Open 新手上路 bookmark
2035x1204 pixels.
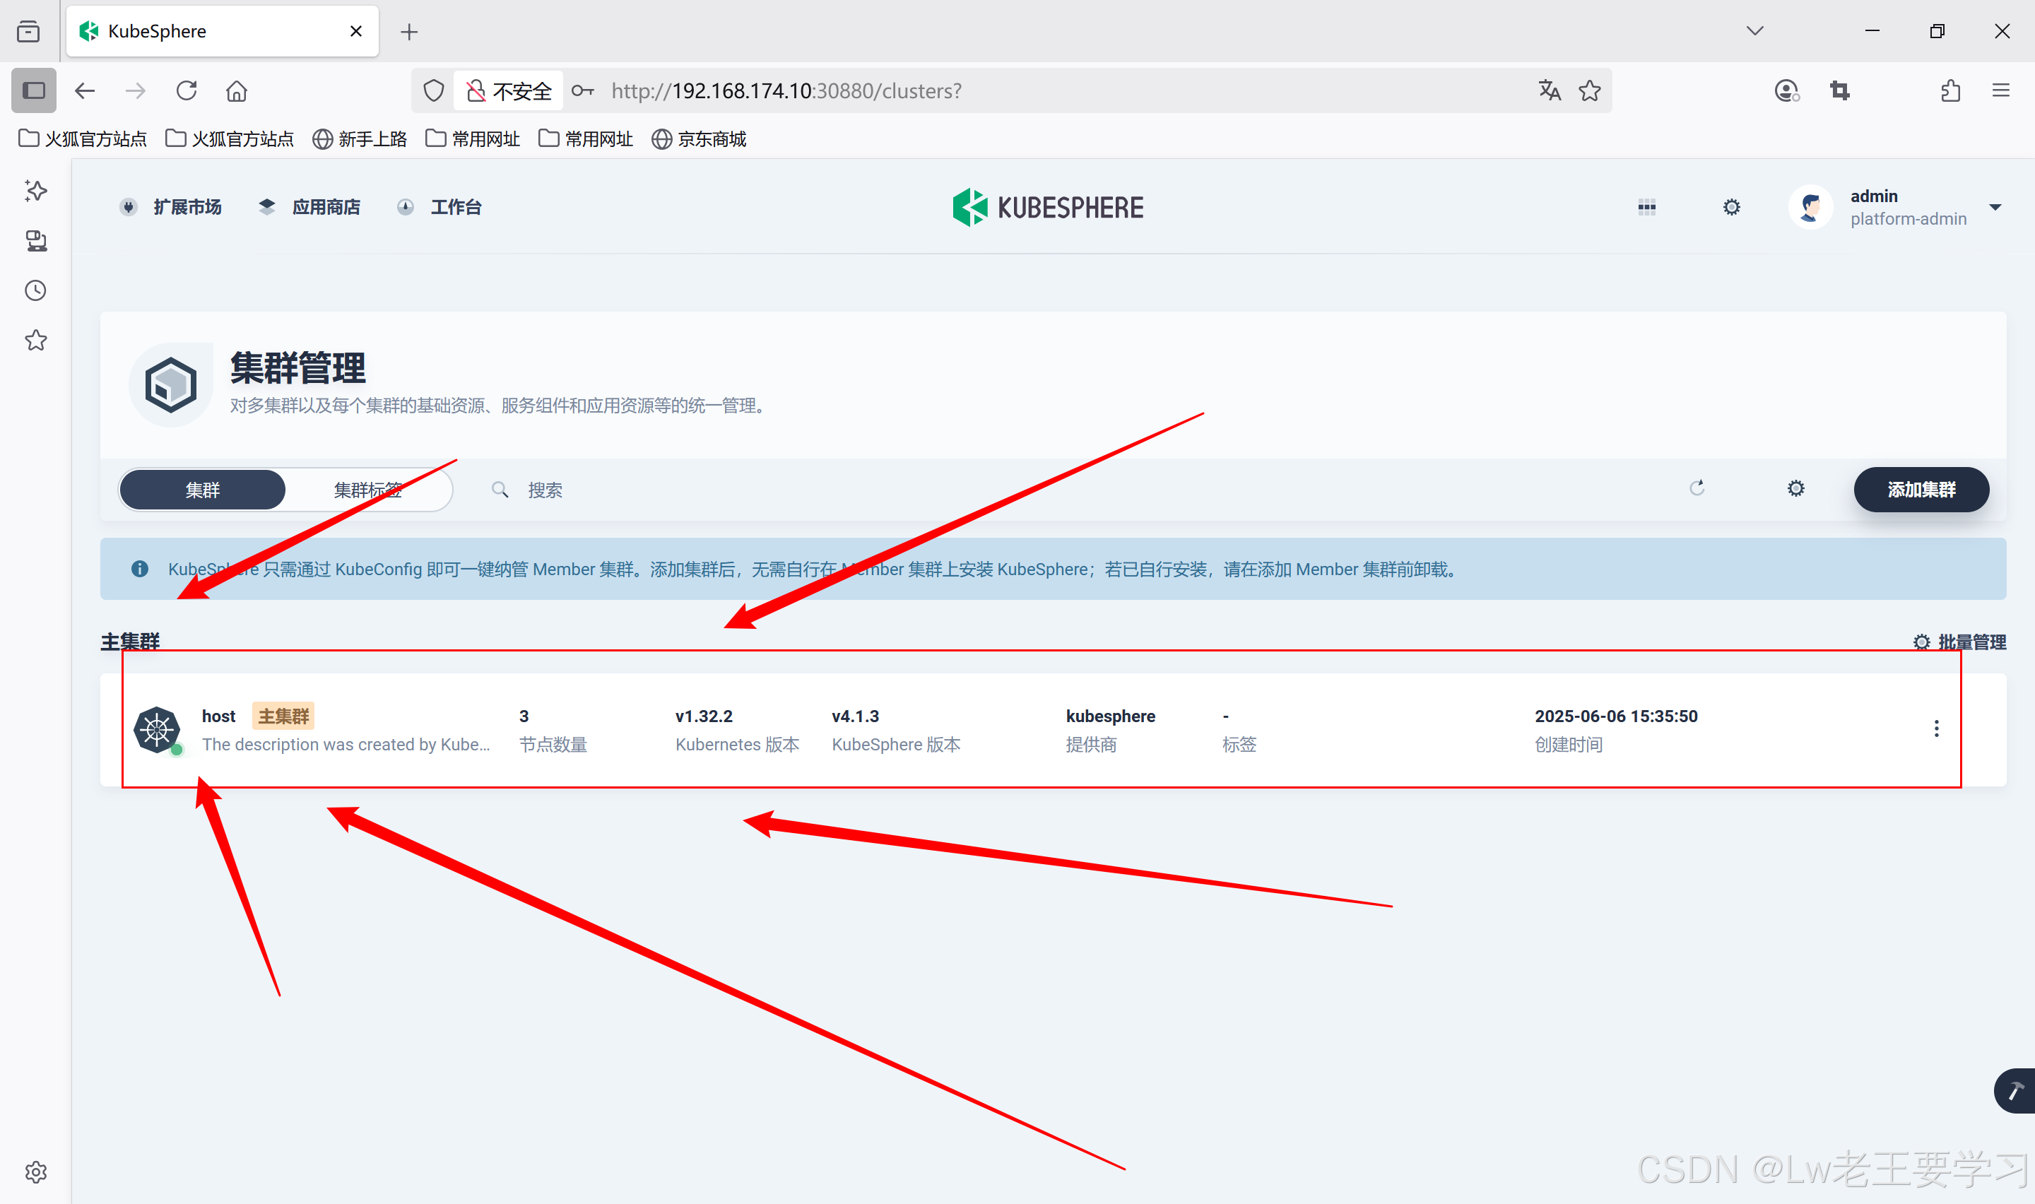[x=360, y=138]
